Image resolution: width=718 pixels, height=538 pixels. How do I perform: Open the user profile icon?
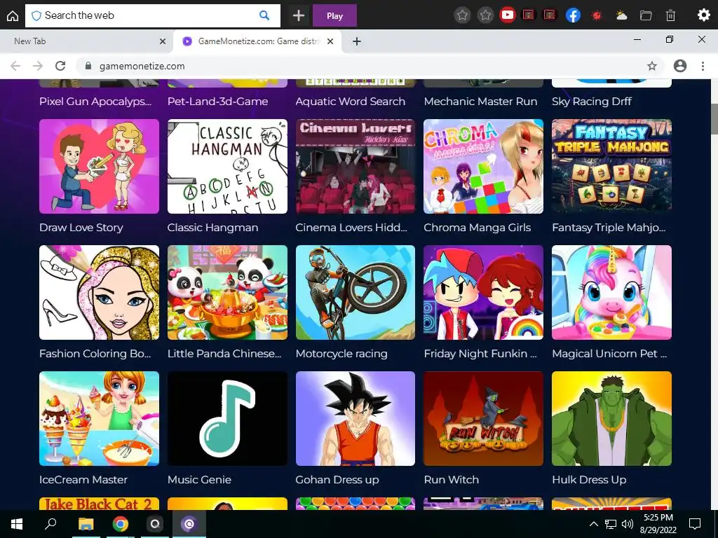(x=680, y=66)
